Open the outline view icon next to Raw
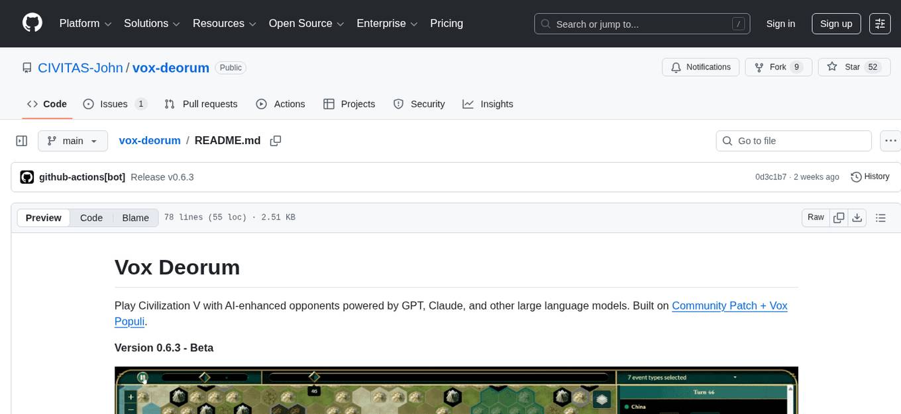The image size is (901, 414). (x=880, y=217)
